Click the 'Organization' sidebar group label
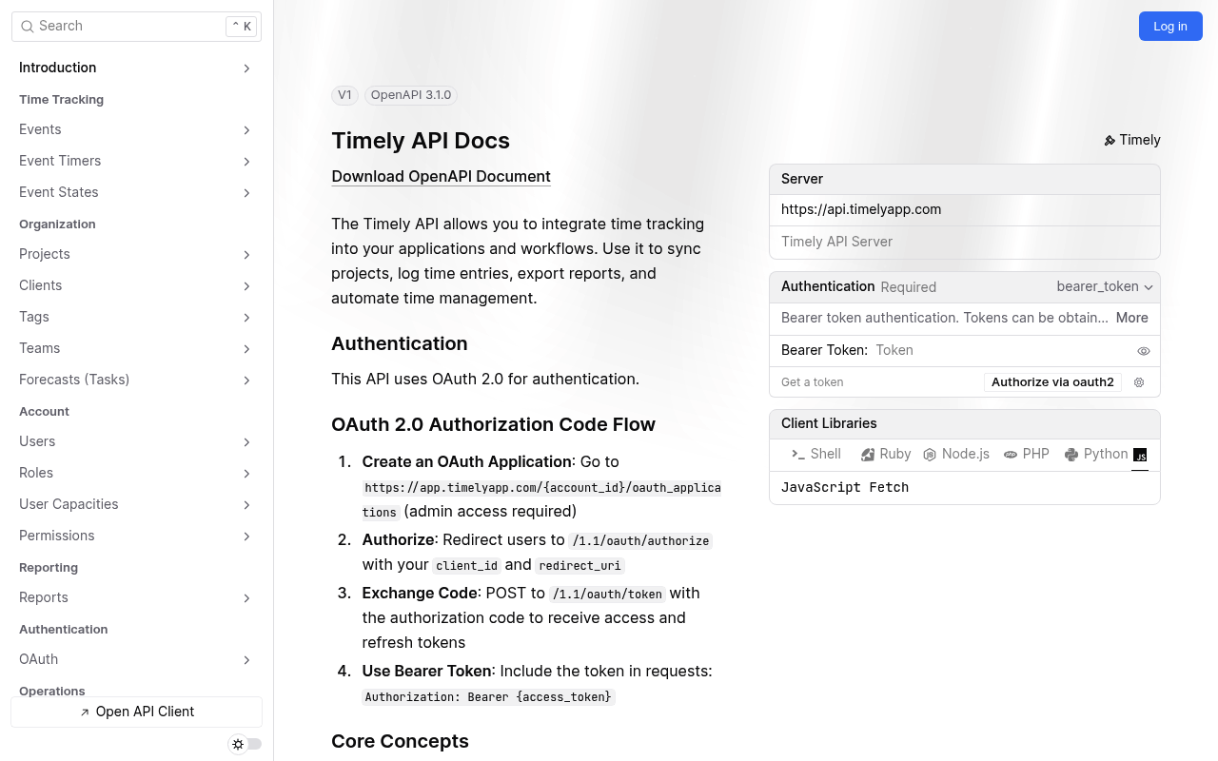The image size is (1218, 761). (x=57, y=224)
